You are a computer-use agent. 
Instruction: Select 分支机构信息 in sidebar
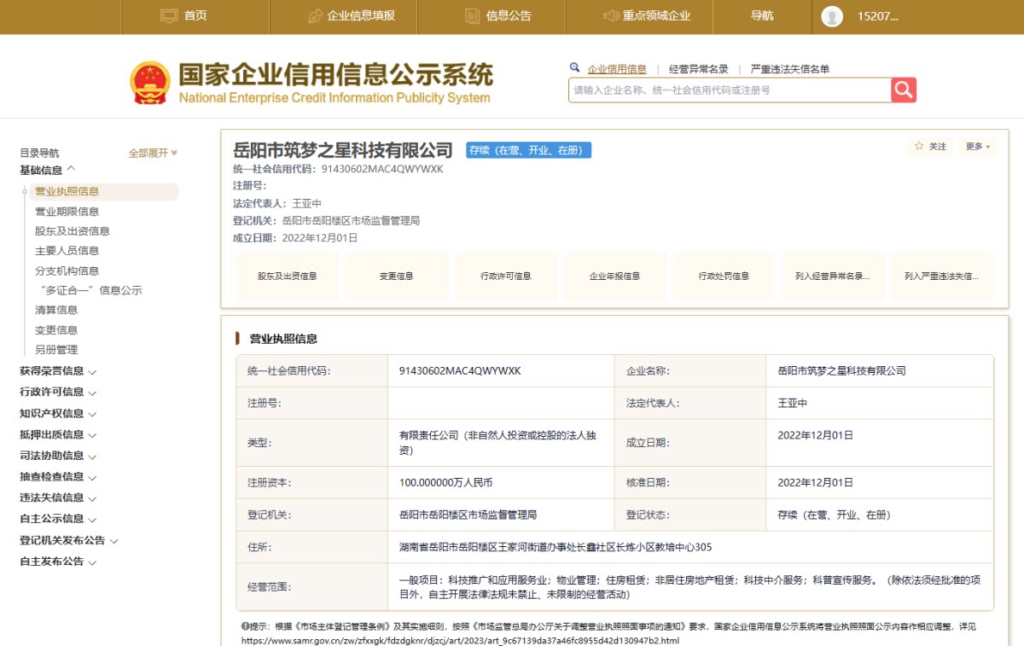tap(67, 271)
